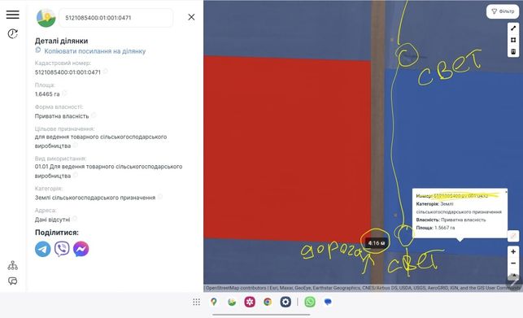Reset map orientation with compass arrow
Screen dimensions: 523x318
point(513,275)
